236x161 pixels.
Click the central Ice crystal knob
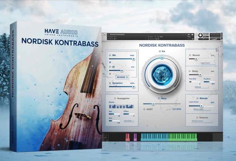pyautogui.click(x=162, y=74)
